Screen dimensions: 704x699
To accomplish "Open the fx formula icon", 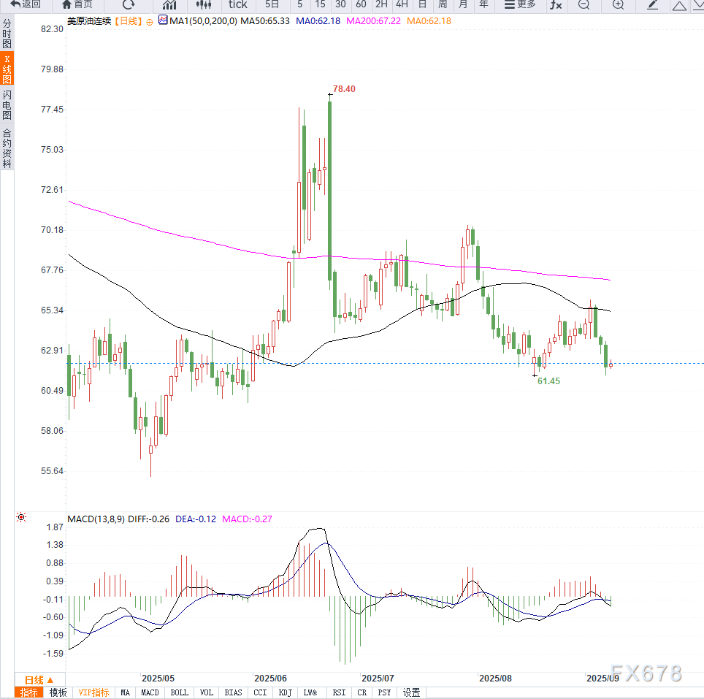I will (x=556, y=4).
